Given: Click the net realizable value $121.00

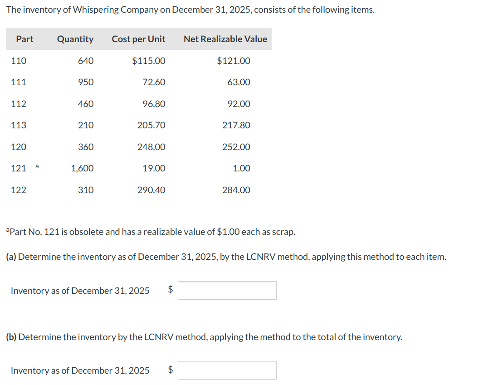Looking at the screenshot, I should tap(234, 61).
